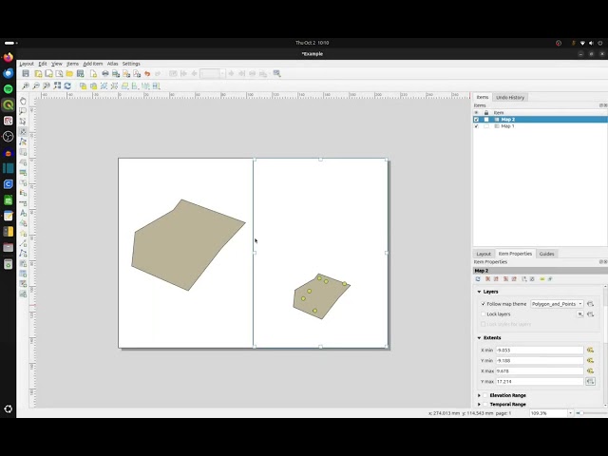
Task: Toggle visibility checkbox for Map 2
Action: point(477,120)
